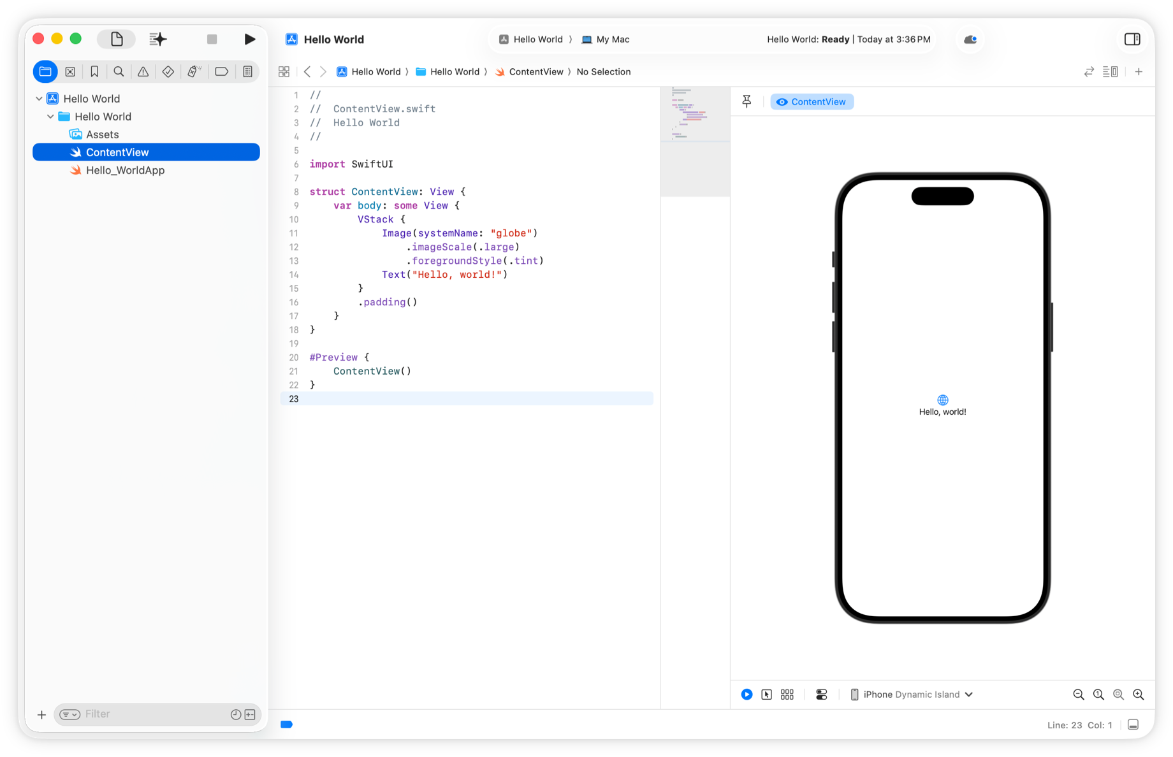Open the Find navigator magnifier icon
Screen dimensions: 1173x757
(x=119, y=71)
